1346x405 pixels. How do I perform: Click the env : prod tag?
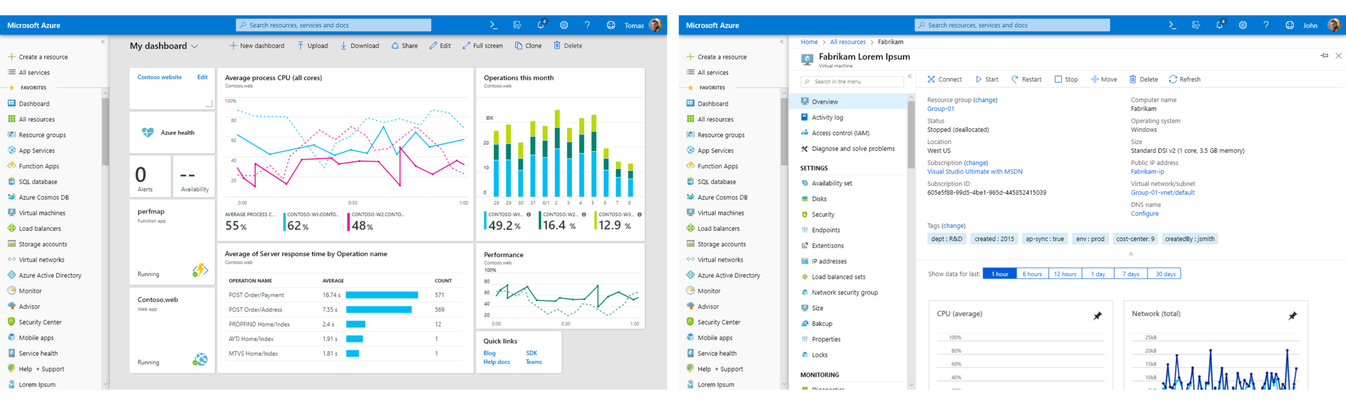tap(1090, 239)
